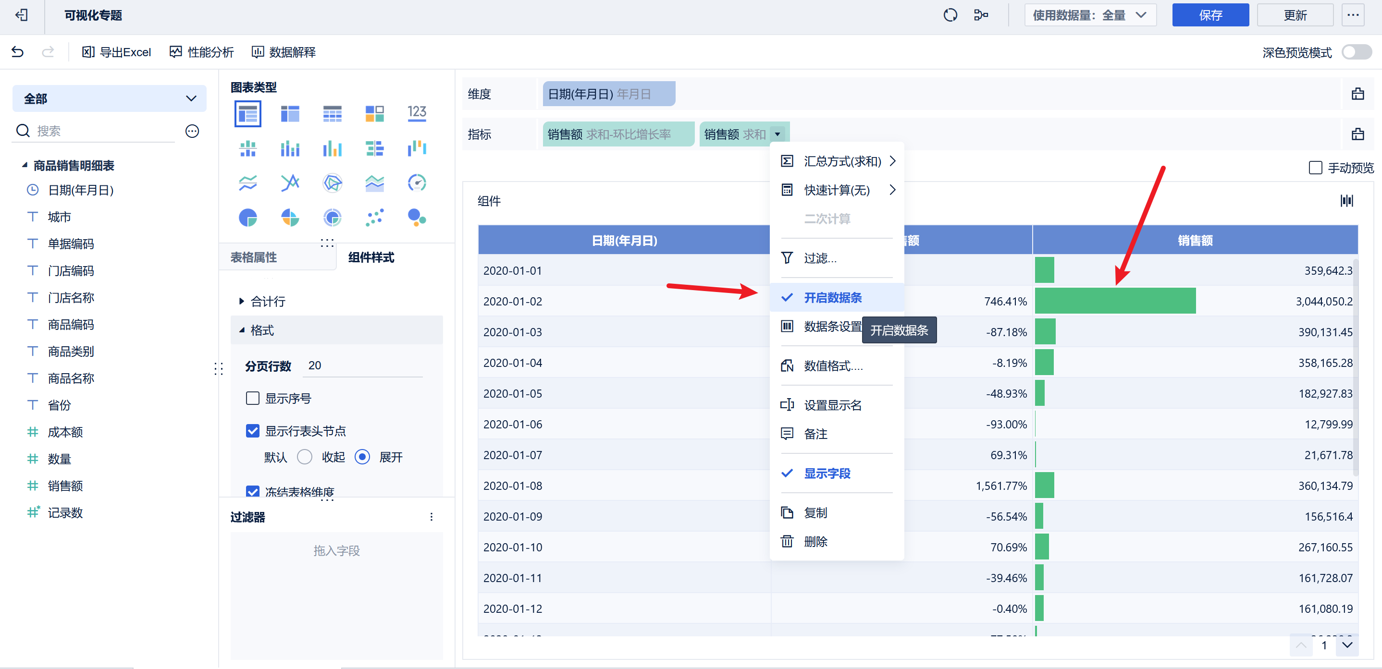
Task: Select the 收起 radio button
Action: (305, 457)
